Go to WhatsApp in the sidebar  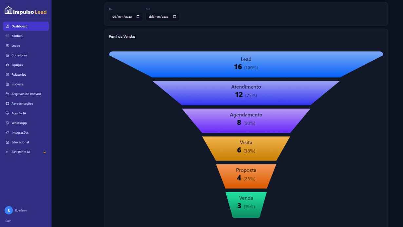point(26,123)
